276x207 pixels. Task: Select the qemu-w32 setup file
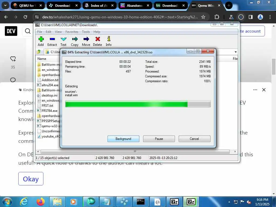point(49,126)
